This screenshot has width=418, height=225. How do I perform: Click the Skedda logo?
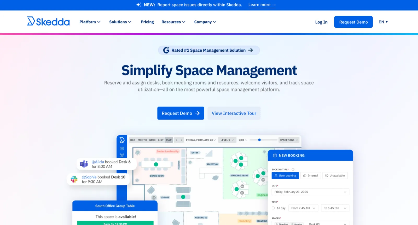pyautogui.click(x=48, y=22)
